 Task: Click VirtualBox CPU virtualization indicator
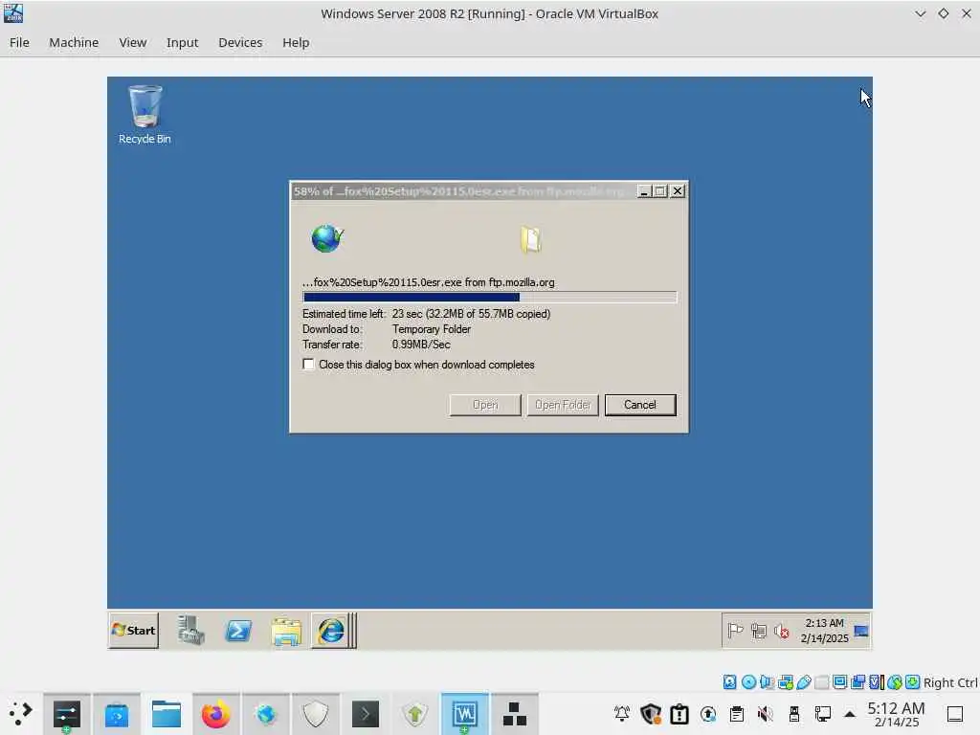pyautogui.click(x=877, y=681)
